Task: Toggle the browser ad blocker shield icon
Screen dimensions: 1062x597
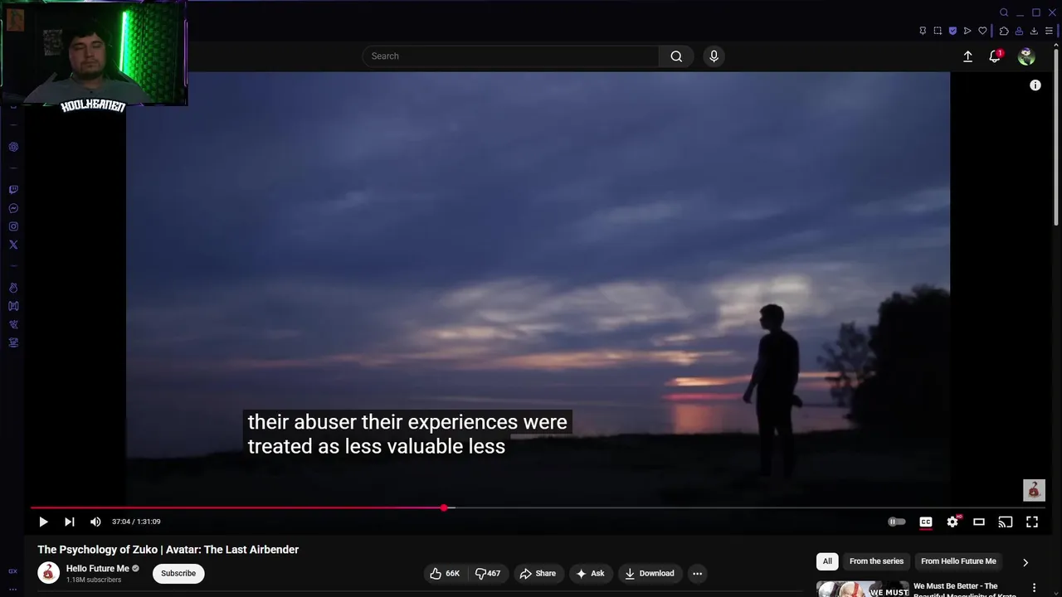Action: pos(952,31)
